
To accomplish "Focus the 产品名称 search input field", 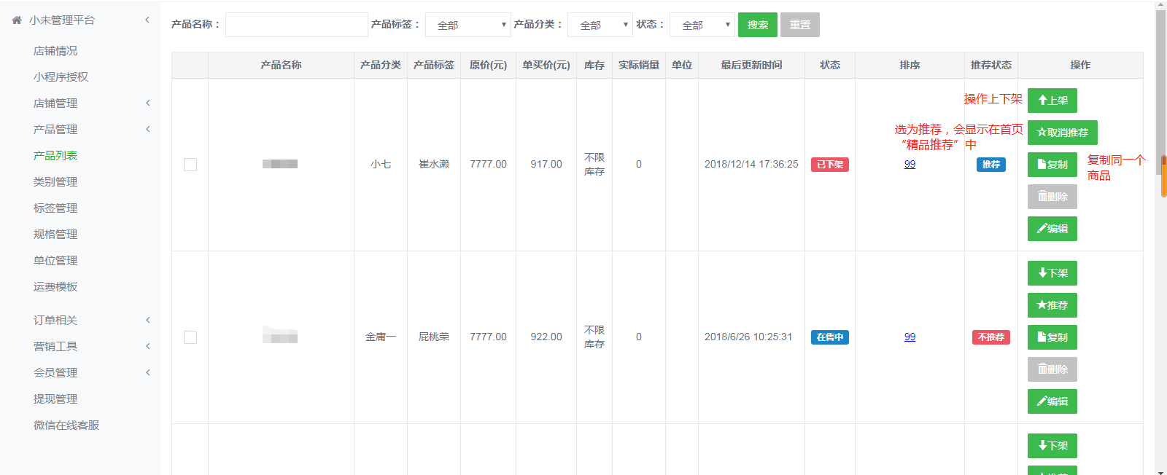I will [296, 25].
